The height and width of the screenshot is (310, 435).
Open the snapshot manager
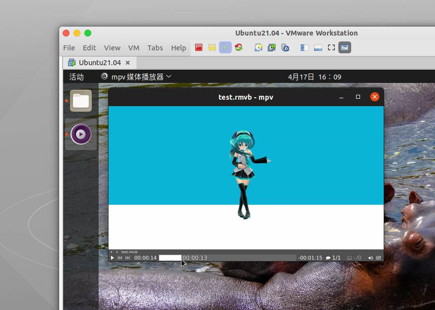pyautogui.click(x=285, y=48)
